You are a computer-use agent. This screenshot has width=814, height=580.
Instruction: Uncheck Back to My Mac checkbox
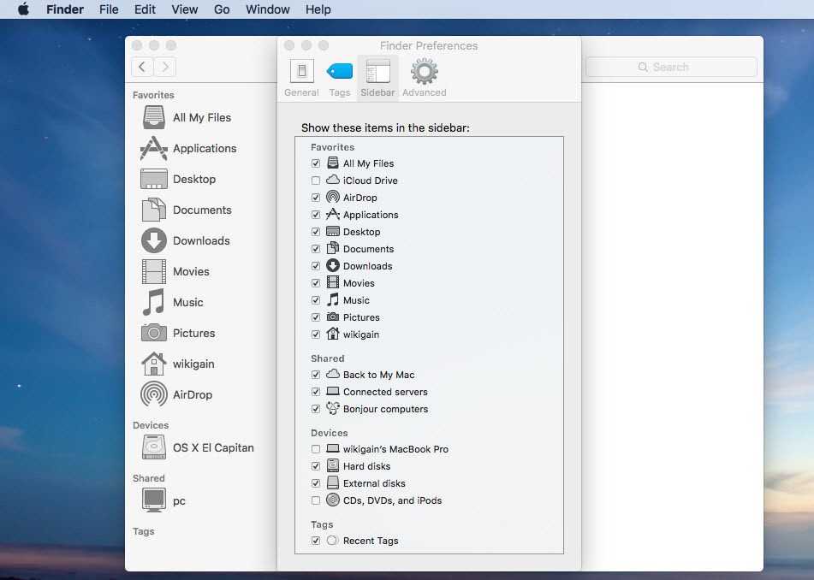[x=316, y=375]
